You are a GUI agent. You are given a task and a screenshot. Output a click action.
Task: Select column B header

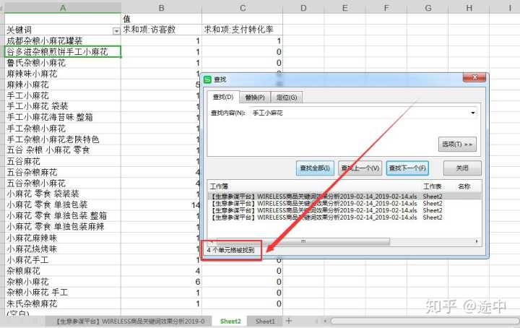pos(162,7)
